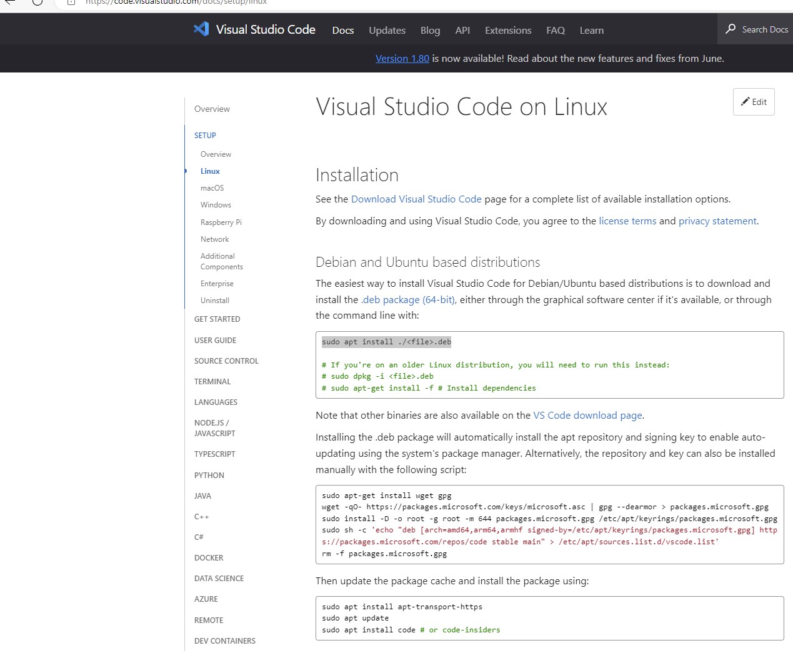
Task: Click the browser address bar URL
Action: click(176, 2)
